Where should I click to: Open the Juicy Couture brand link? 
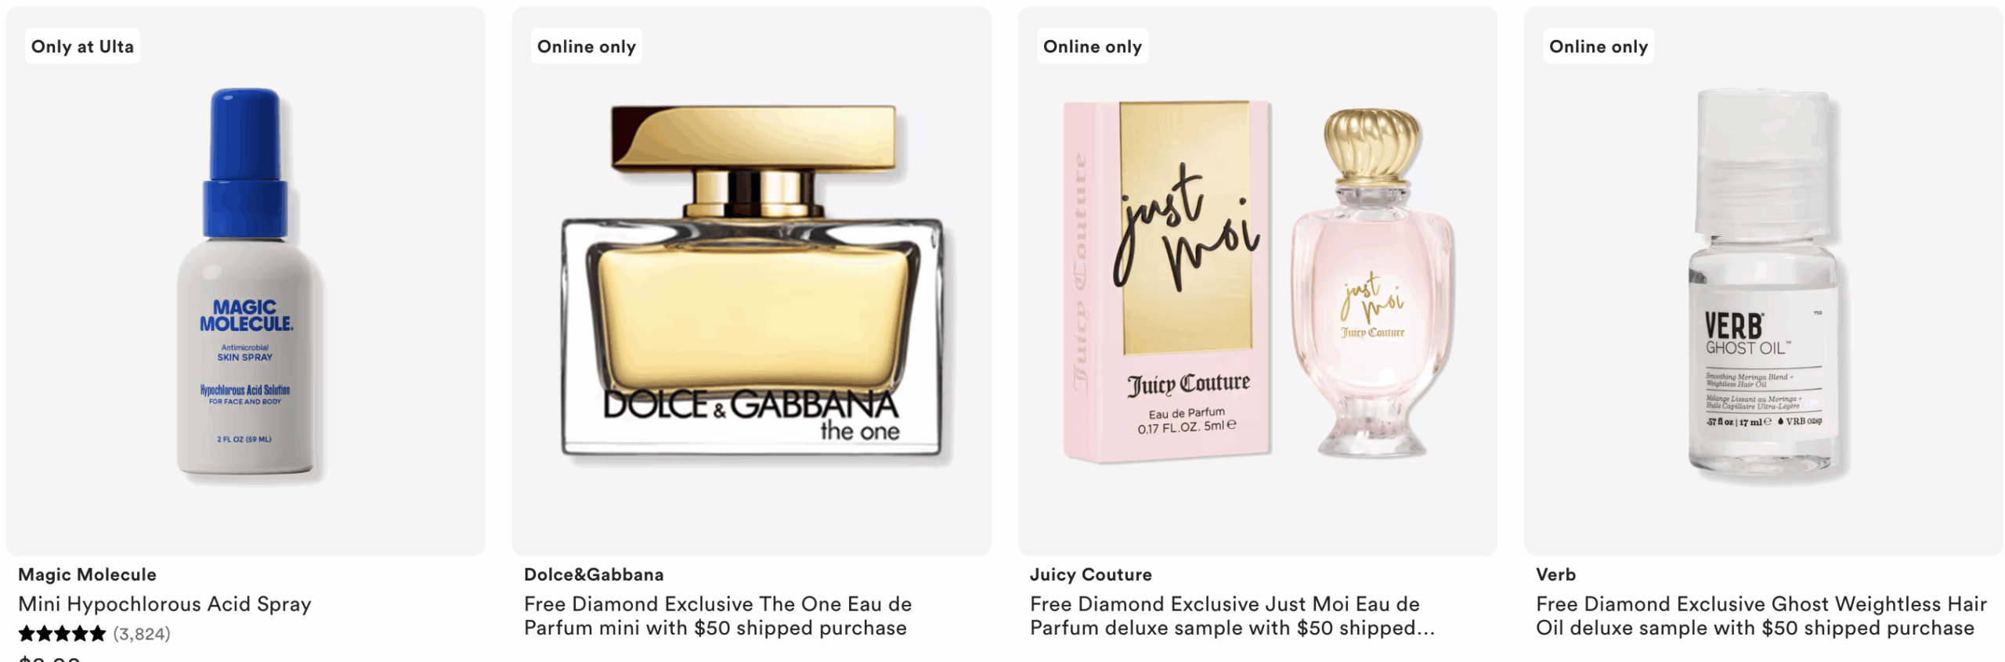point(1090,574)
